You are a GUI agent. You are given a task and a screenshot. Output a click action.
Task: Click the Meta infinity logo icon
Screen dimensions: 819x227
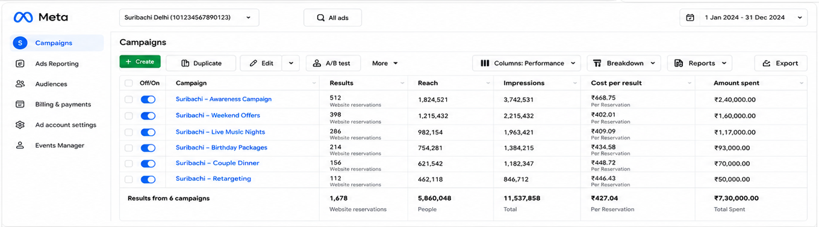23,17
